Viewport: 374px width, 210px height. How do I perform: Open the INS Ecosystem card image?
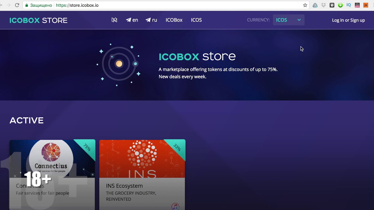pos(142,159)
